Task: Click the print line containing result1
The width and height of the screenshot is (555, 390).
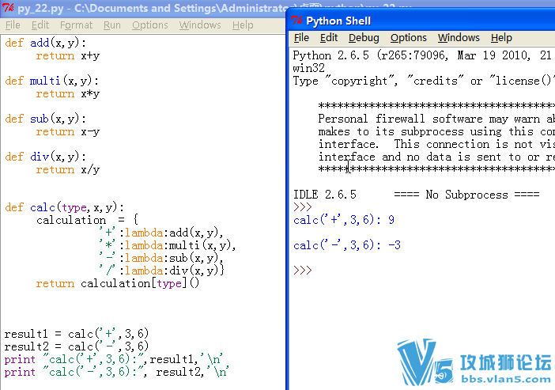Action: click(x=114, y=359)
